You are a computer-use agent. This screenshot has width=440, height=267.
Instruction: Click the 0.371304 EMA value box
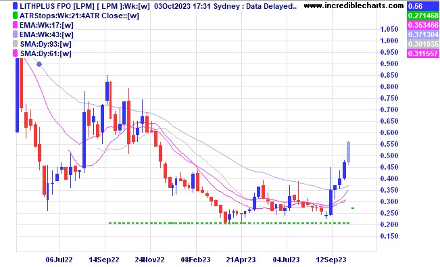pos(423,34)
